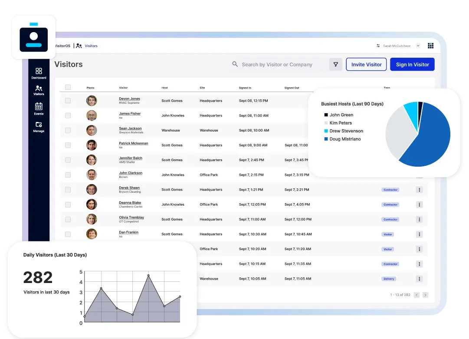Viewport: 469px width, 339px height.
Task: Toggle the select-all checkbox in table header
Action: click(68, 87)
